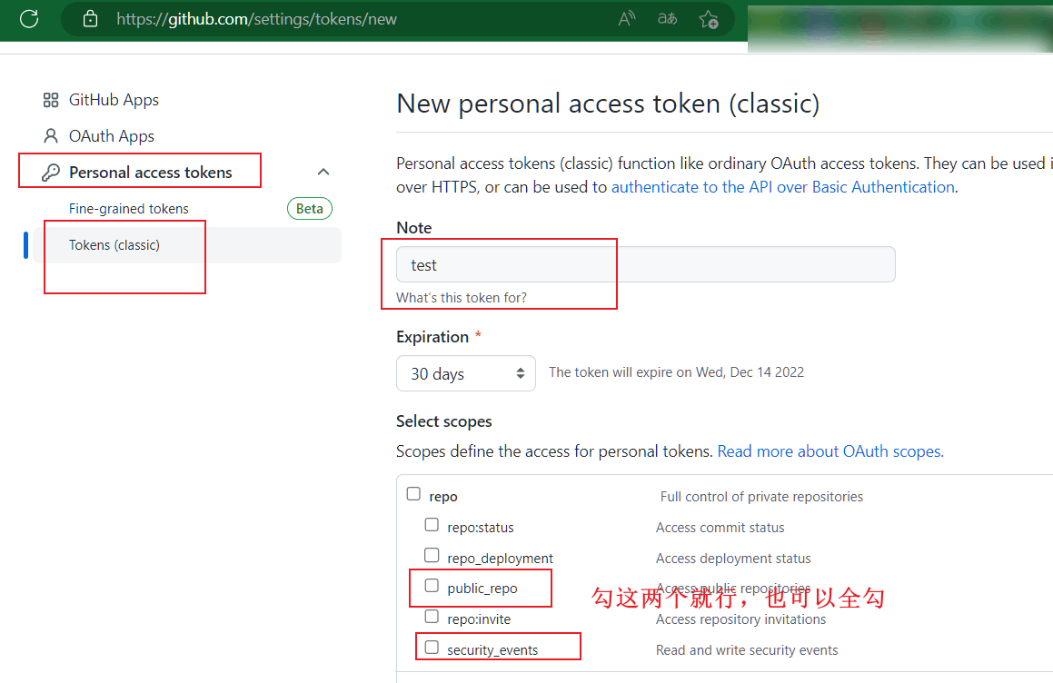Screen dimensions: 1053x683
Task: Enable the repo_deployment scope checkbox
Action: coord(432,556)
